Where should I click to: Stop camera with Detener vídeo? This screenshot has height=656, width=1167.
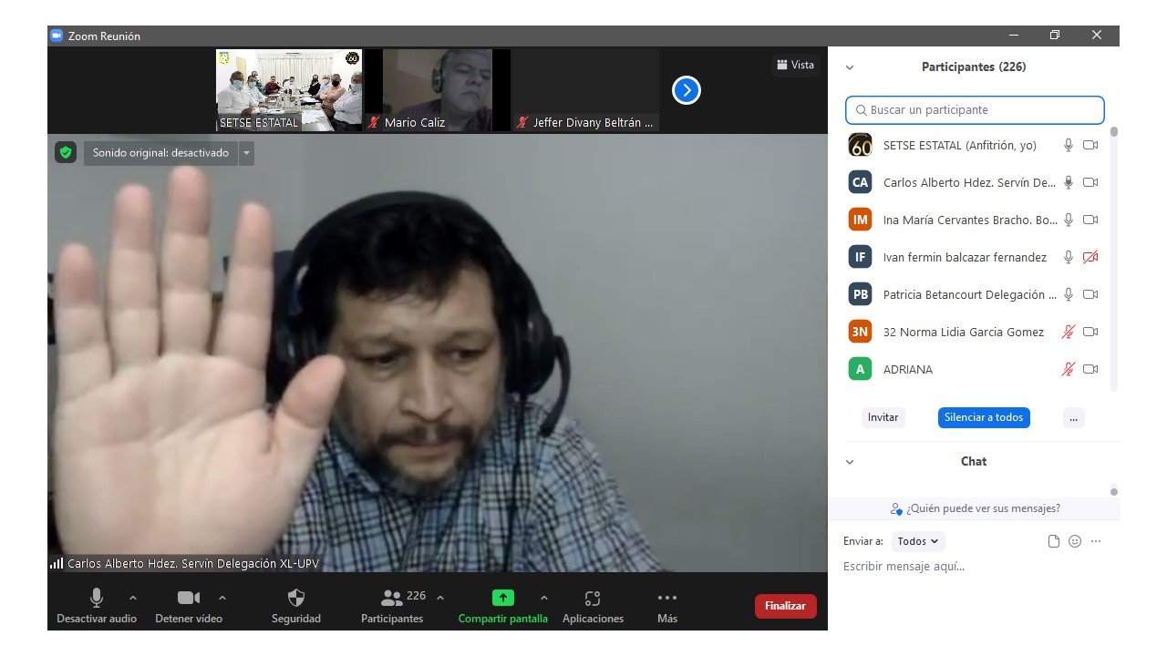pos(189,607)
